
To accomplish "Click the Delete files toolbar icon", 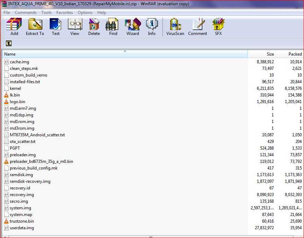I will [94, 27].
